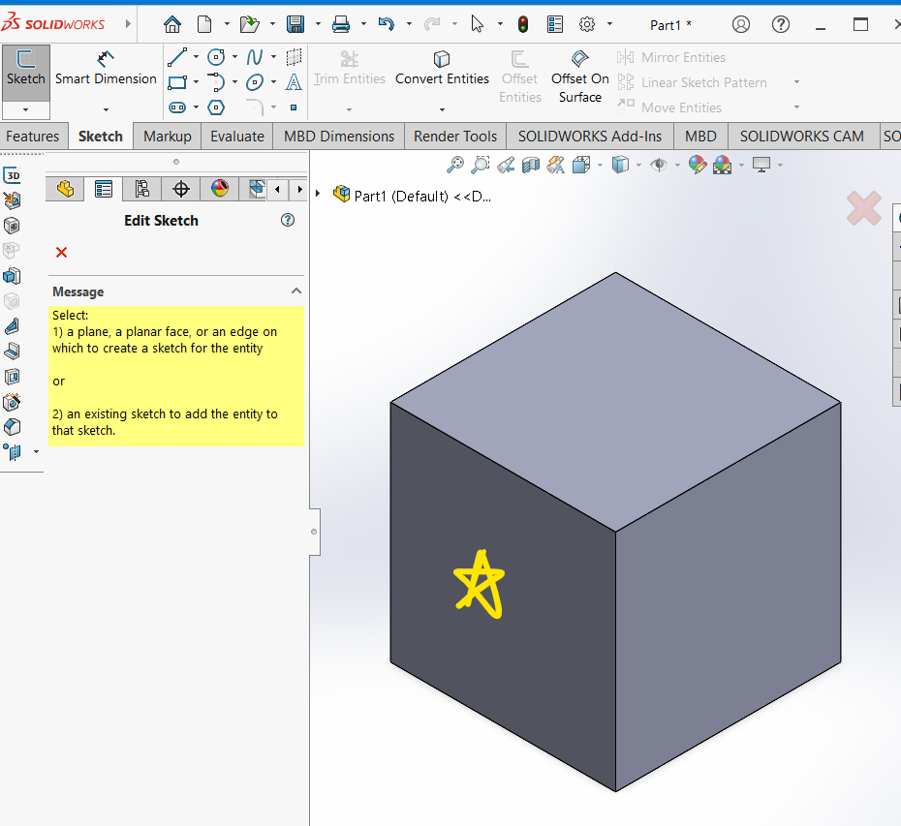The height and width of the screenshot is (826, 901).
Task: Cancel sketch via red X in viewport corner
Action: click(863, 208)
